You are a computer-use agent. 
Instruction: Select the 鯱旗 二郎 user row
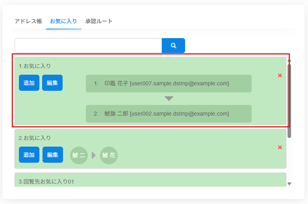(169, 114)
